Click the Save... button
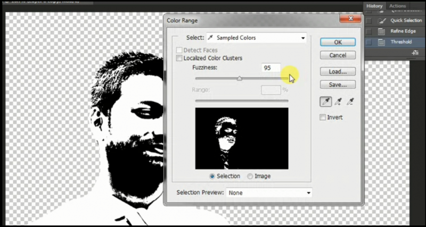This screenshot has height=227, width=426. click(338, 85)
